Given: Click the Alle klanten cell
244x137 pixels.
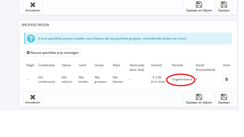Looking at the screenshot, I should pyautogui.click(x=118, y=79).
